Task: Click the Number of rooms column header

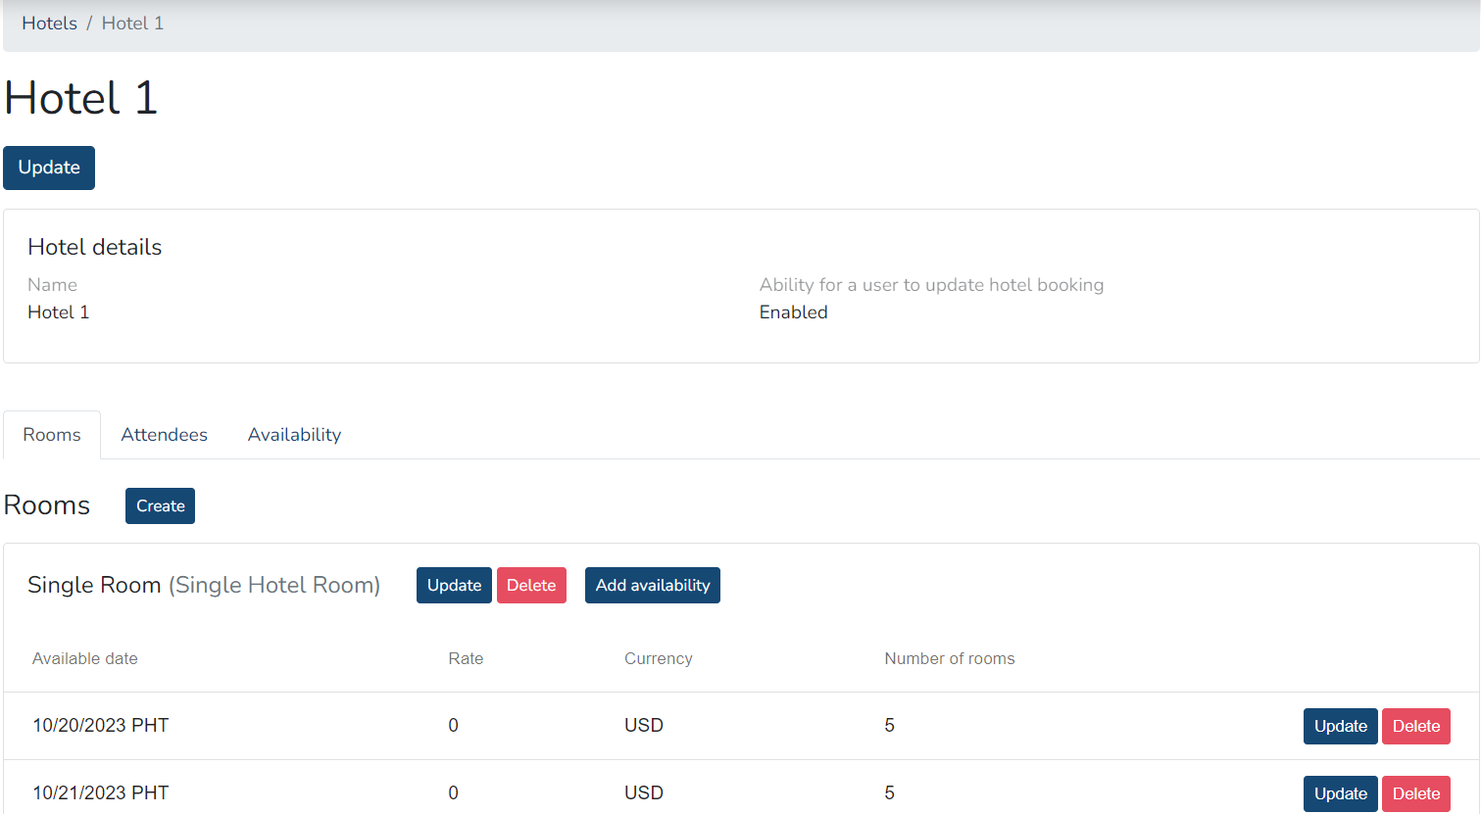Action: tap(949, 659)
